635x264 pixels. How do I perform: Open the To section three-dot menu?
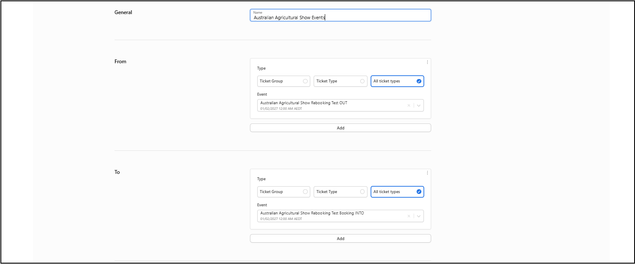pos(427,173)
